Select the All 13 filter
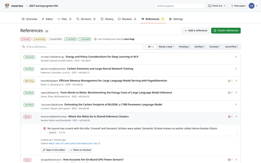This screenshot has height=163, width=261. point(151,47)
